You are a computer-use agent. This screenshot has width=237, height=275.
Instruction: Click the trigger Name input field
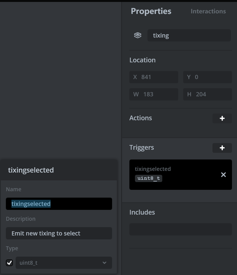pos(59,204)
